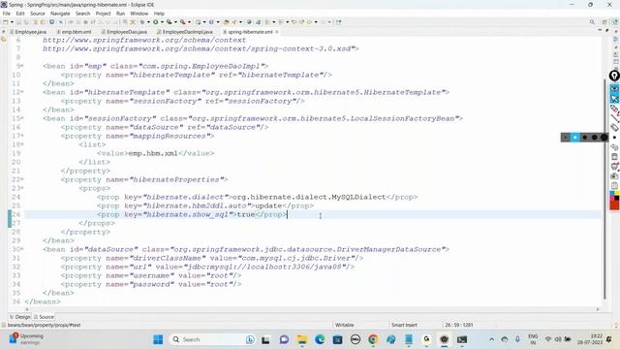This screenshot has width=620, height=349.
Task: Switch to the Employee.java tab
Action: 29,32
